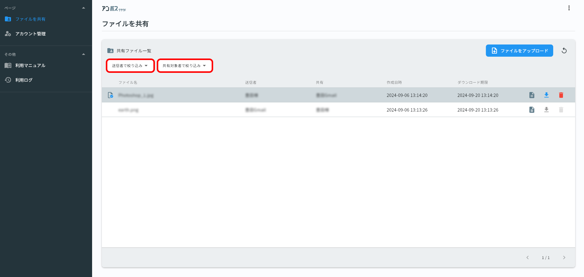Download the file created 13:14:20

(x=546, y=95)
